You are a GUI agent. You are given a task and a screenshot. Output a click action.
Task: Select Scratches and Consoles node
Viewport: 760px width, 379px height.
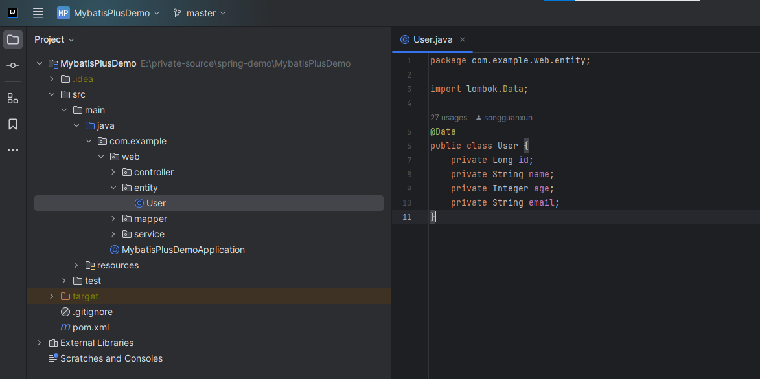pyautogui.click(x=111, y=359)
